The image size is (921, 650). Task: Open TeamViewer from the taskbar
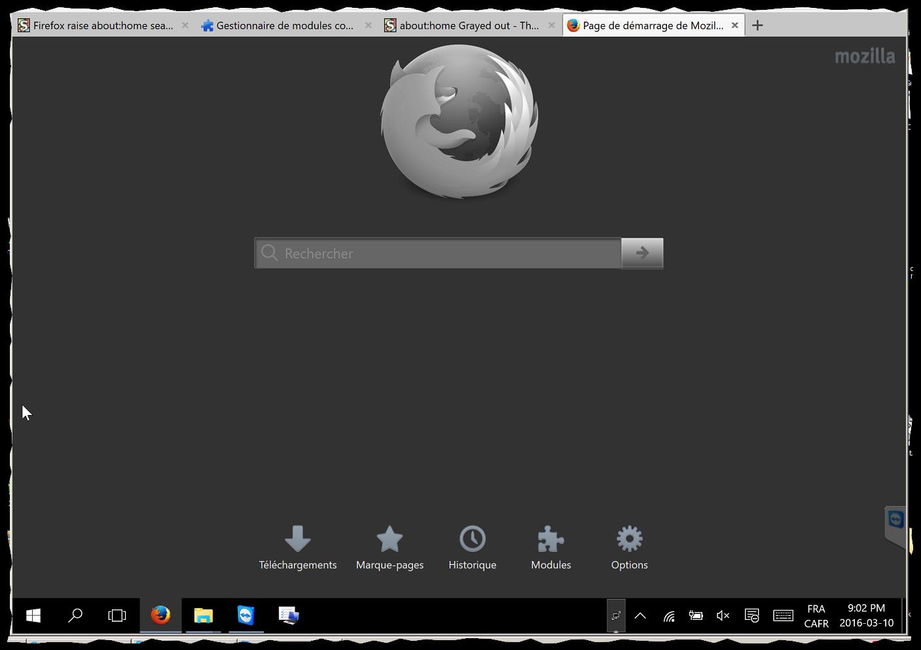click(246, 615)
